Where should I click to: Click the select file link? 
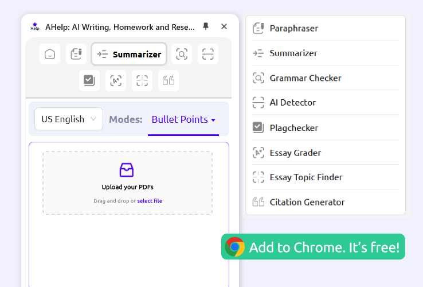(150, 201)
